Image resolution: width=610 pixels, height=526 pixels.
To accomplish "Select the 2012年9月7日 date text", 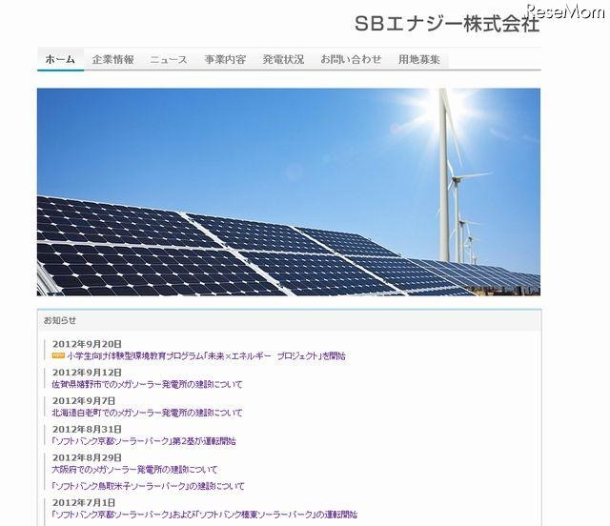I will coord(84,401).
